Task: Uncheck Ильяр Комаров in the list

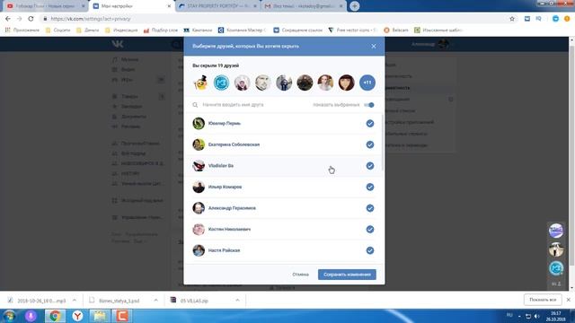Action: (x=370, y=187)
